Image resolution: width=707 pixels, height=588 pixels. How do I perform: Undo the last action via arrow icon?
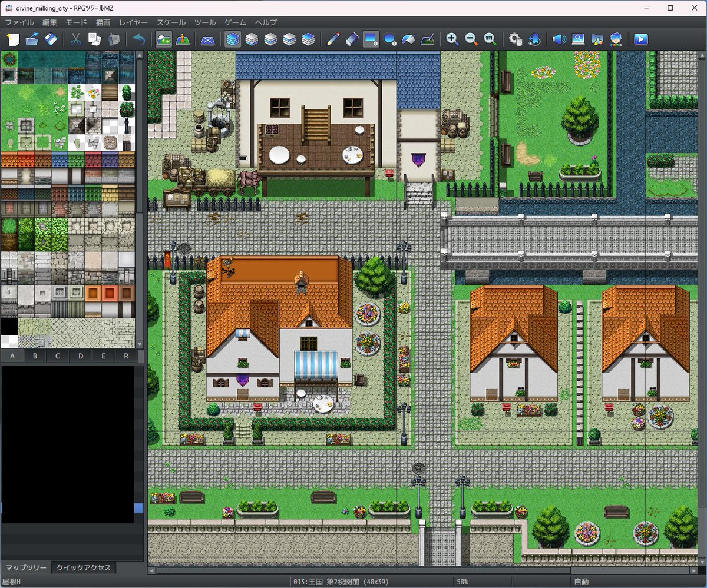139,39
